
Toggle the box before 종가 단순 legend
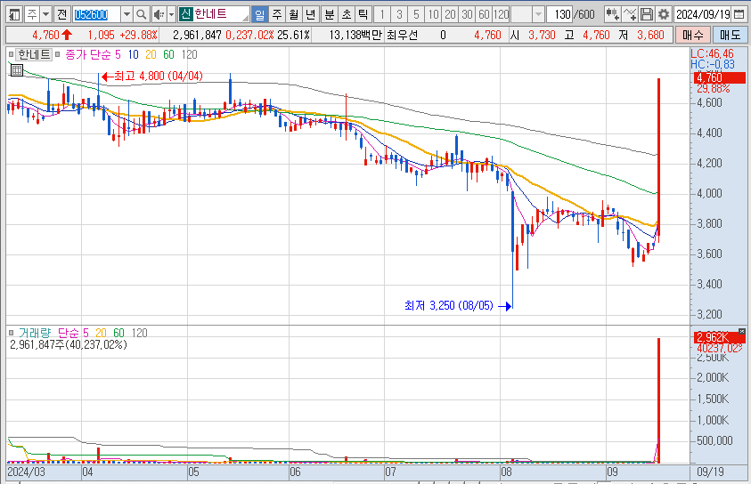point(58,54)
